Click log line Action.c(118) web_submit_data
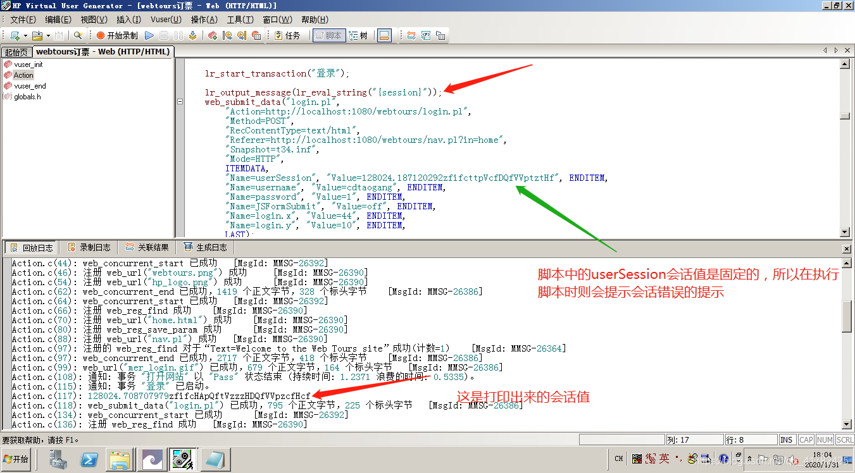 pyautogui.click(x=267, y=405)
